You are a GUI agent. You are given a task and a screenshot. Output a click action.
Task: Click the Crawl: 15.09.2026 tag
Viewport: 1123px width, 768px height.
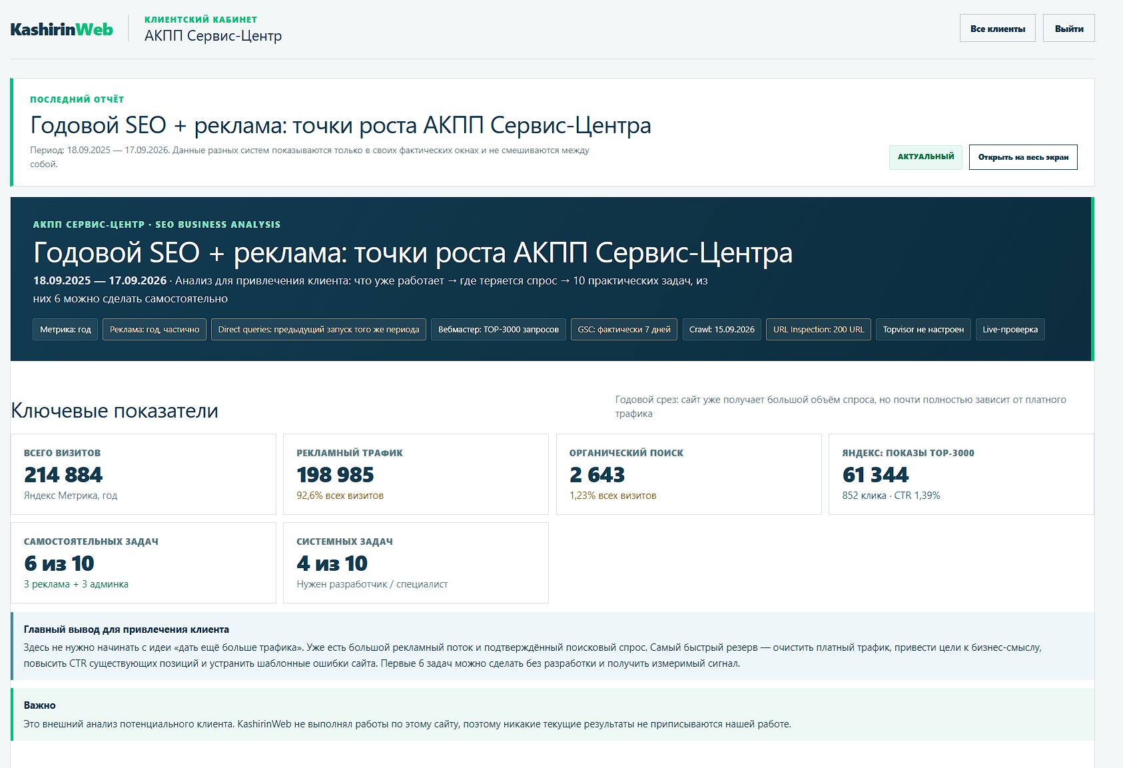click(x=721, y=330)
